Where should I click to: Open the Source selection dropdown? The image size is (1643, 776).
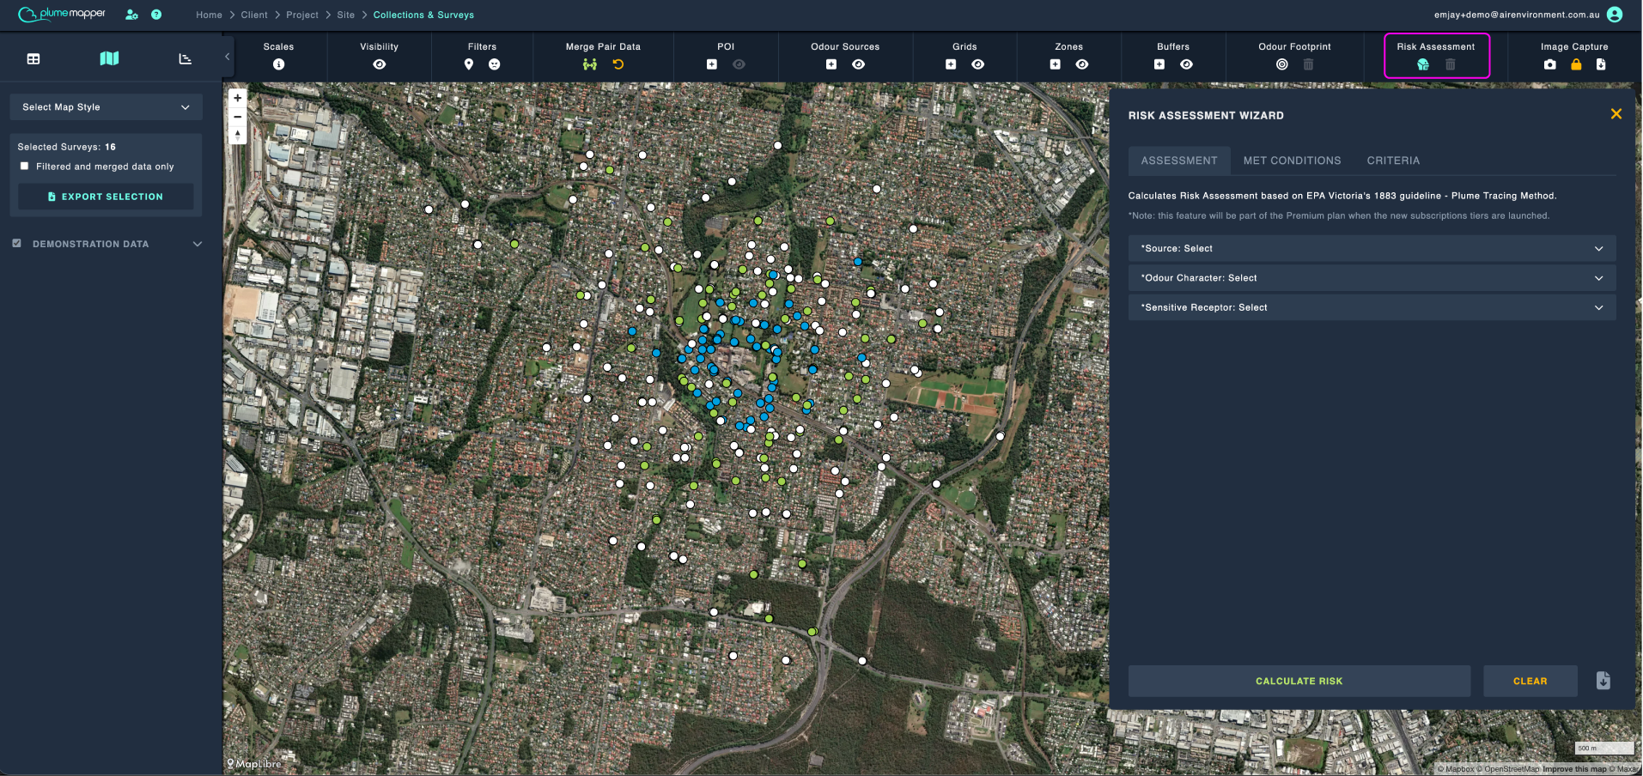coord(1372,249)
